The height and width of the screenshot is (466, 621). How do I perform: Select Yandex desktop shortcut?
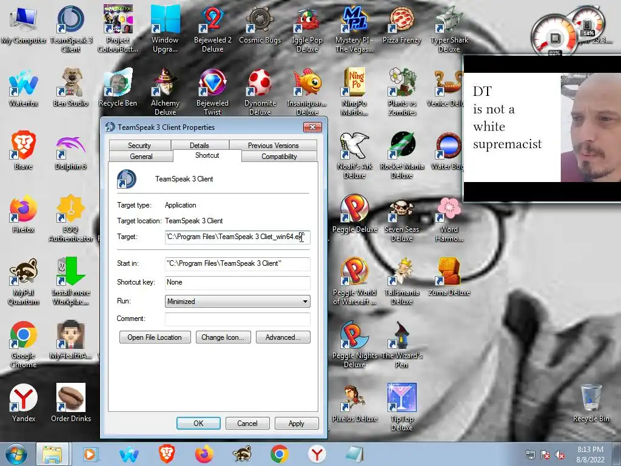(24, 404)
